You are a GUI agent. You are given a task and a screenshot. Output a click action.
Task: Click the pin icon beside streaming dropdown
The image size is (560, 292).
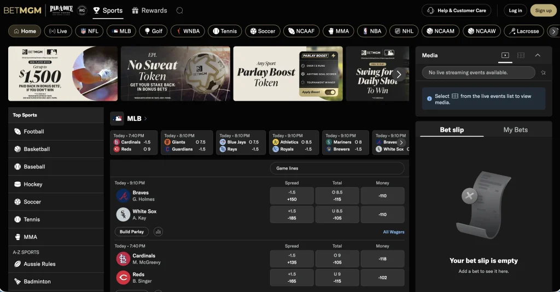click(543, 73)
